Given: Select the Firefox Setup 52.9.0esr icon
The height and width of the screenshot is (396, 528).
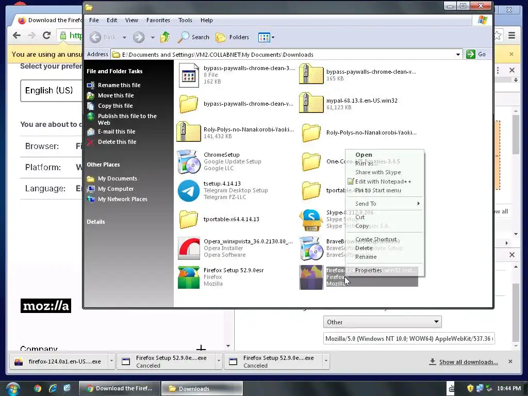Looking at the screenshot, I should [189, 277].
